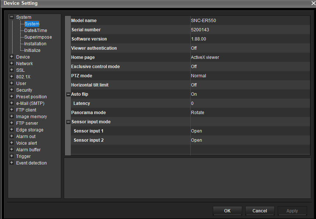
Task: Collapse the Auto flip property group
Action: coord(68,94)
